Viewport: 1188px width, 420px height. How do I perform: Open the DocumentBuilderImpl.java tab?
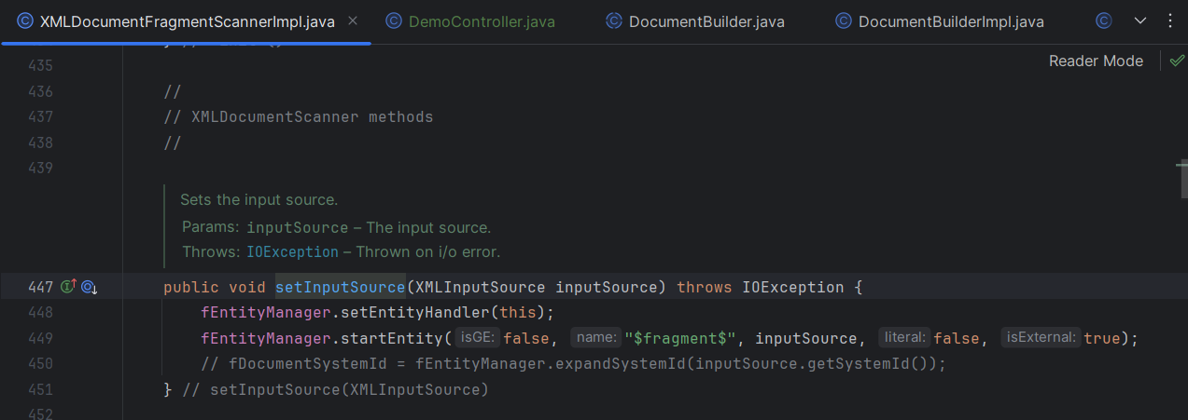tap(950, 21)
